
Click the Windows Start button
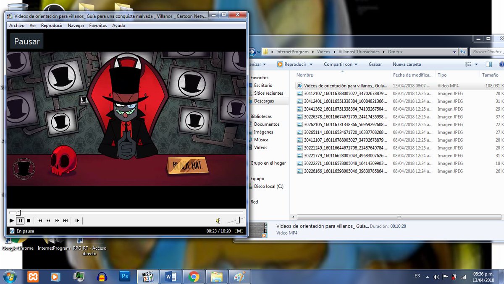tap(10, 277)
